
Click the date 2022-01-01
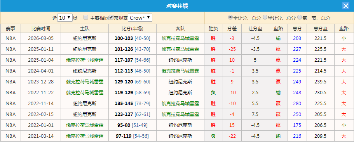41,125
